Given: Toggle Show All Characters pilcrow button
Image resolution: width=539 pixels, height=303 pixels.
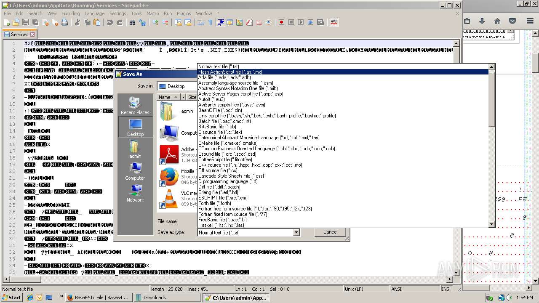Looking at the screenshot, I should point(211,22).
